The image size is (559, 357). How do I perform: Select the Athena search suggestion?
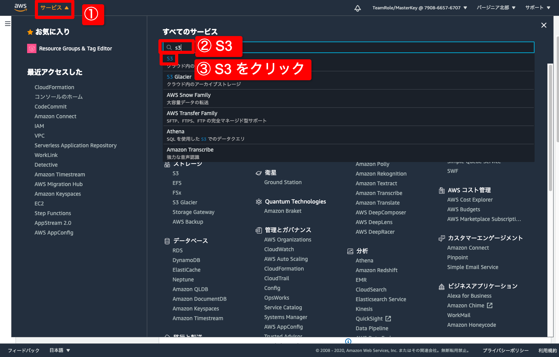(x=349, y=135)
